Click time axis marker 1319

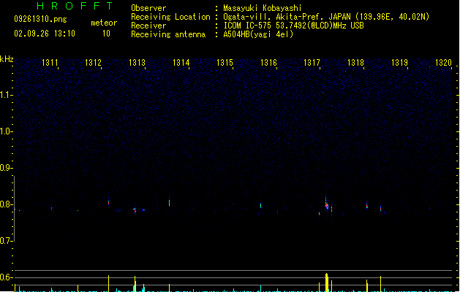[x=399, y=63]
